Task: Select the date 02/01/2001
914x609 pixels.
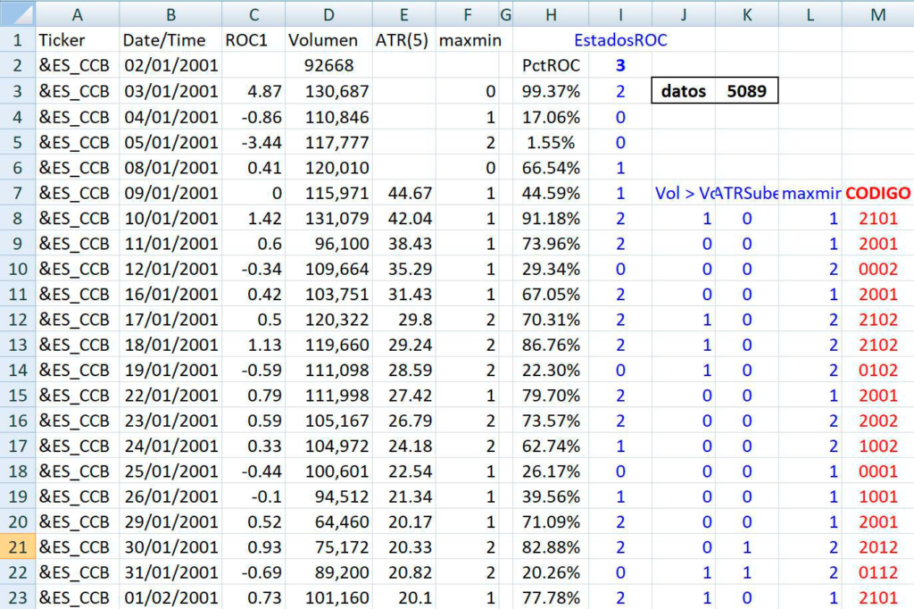Action: (170, 65)
